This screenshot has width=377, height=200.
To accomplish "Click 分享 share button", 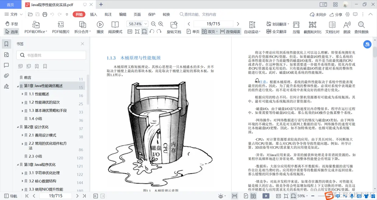I will [x=336, y=14].
